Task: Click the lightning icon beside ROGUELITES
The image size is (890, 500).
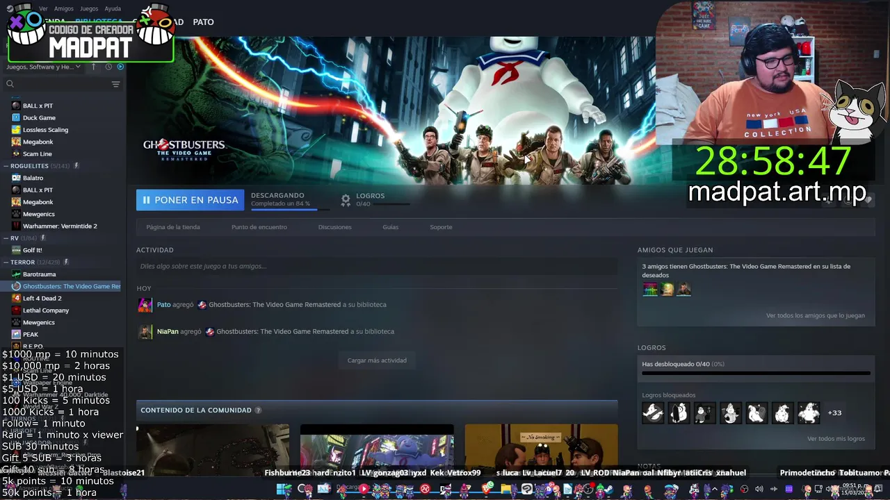Action: (76, 166)
